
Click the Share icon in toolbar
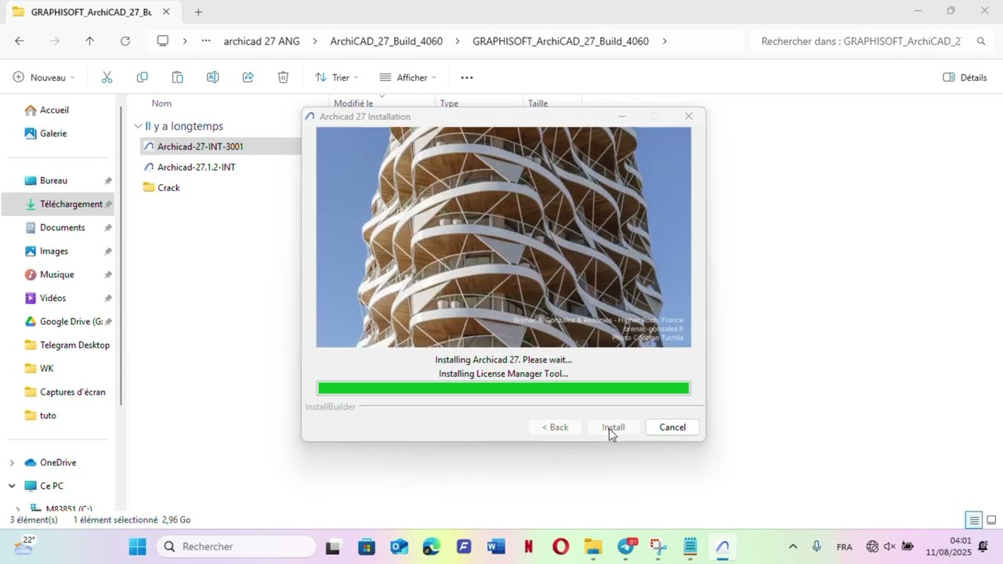click(x=248, y=78)
